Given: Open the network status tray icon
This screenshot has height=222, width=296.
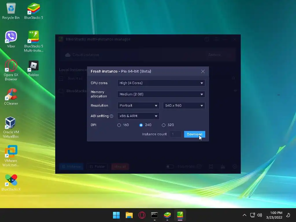Looking at the screenshot, I should tap(252, 215).
